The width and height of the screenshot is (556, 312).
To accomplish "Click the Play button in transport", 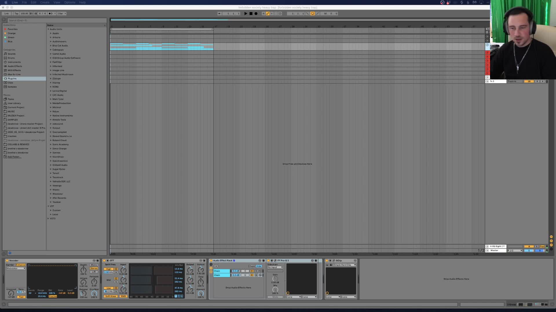I will pyautogui.click(x=246, y=14).
